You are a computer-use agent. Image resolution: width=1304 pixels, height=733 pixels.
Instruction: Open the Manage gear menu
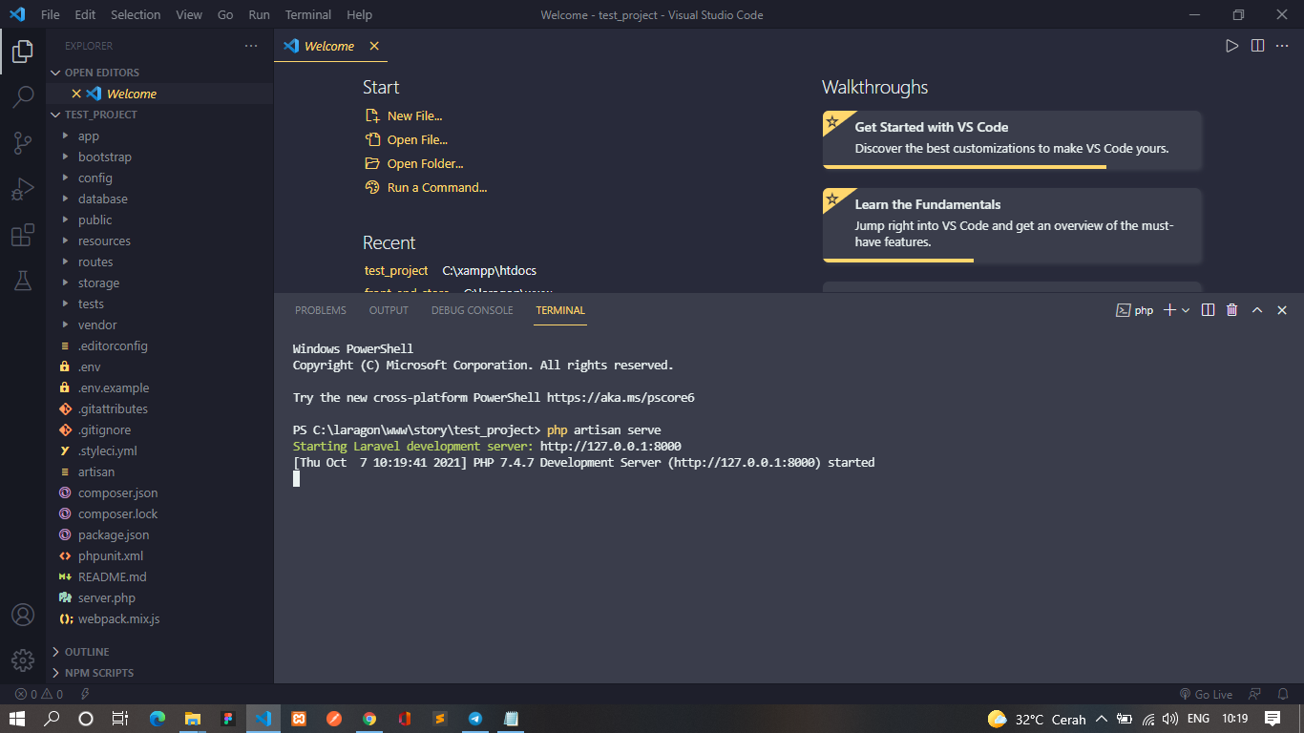[x=23, y=660]
